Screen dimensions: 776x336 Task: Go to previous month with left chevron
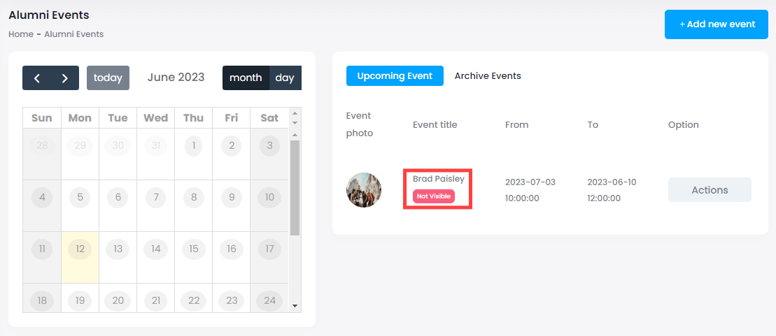pyautogui.click(x=37, y=78)
